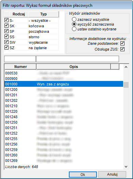Click the 'na żądanie' type cell

[43, 48]
